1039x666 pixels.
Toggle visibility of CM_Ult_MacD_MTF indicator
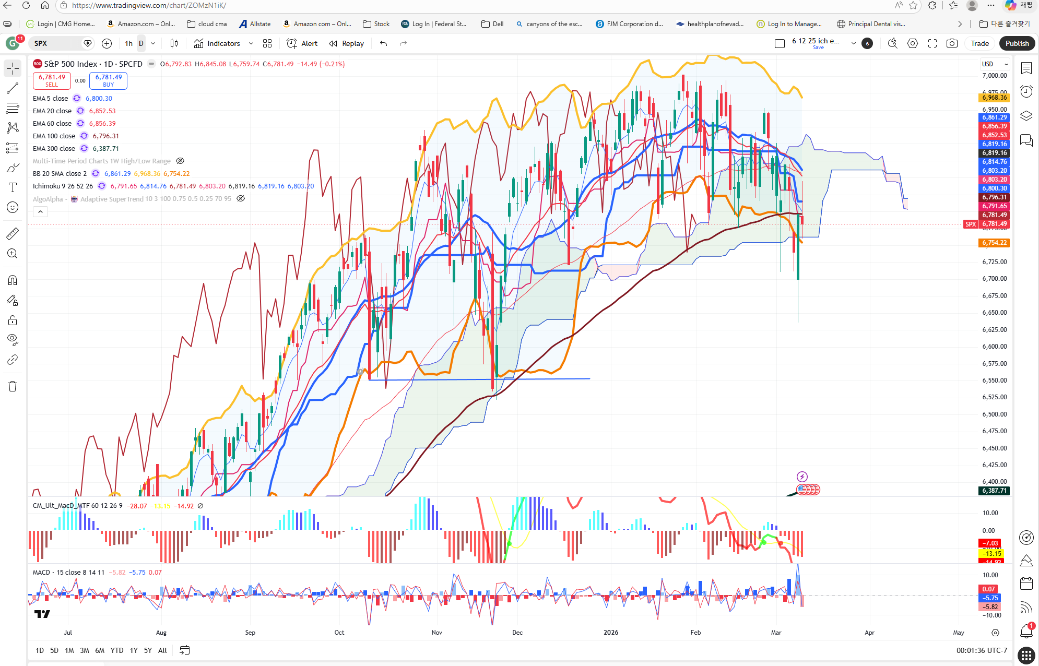point(200,506)
